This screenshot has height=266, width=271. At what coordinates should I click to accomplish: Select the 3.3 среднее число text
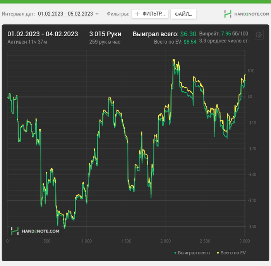(x=224, y=41)
